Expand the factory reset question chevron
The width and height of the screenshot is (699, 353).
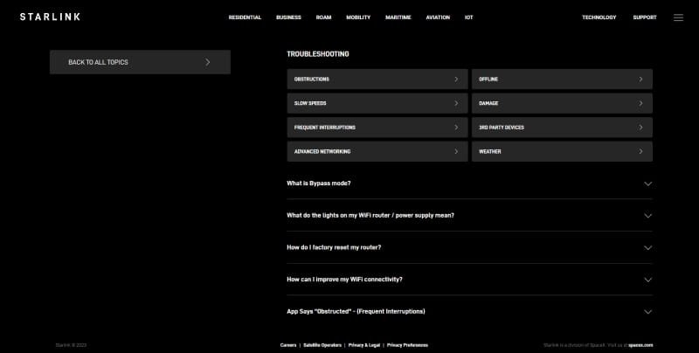tap(647, 248)
